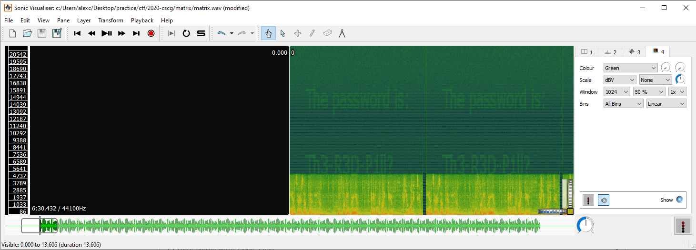This screenshot has width=696, height=250.
Task: Open the oversampling dropdown 1x
Action: tap(677, 91)
